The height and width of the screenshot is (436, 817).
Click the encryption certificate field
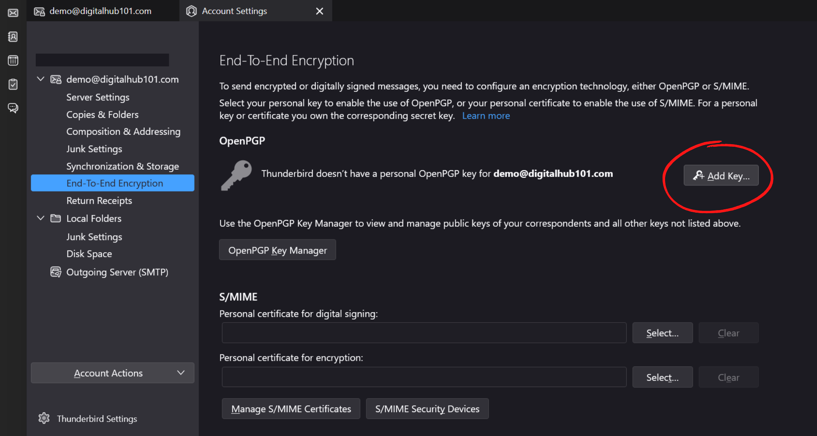tap(424, 377)
